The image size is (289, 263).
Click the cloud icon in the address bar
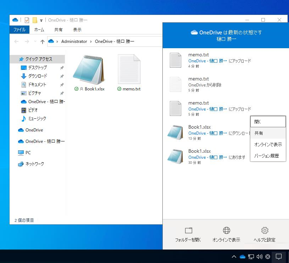tap(51, 41)
